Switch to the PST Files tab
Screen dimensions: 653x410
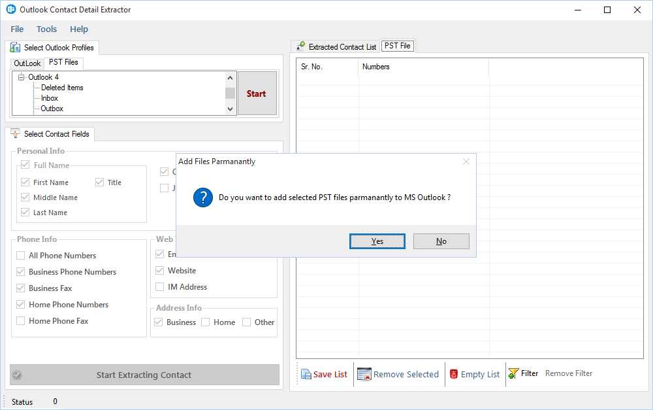point(63,62)
